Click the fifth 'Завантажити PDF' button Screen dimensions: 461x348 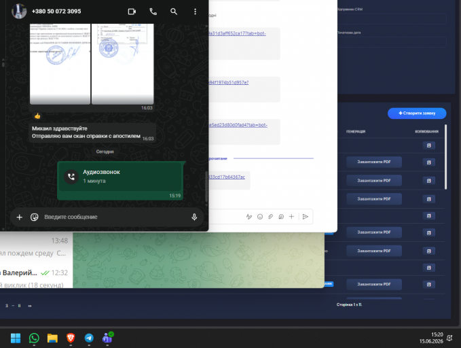(x=374, y=251)
